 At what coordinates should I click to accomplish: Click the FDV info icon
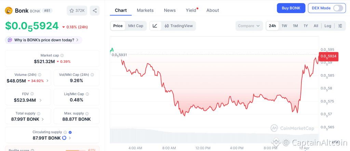[x=32, y=94]
